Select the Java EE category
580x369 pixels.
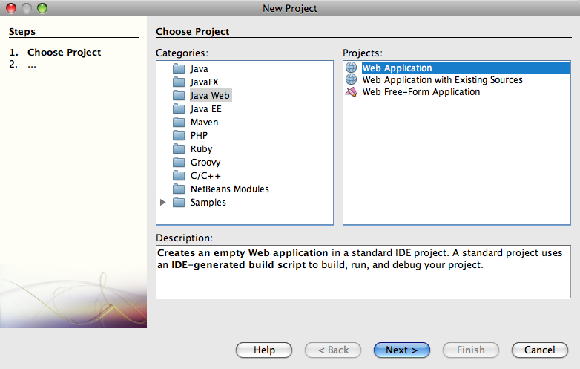pos(205,109)
